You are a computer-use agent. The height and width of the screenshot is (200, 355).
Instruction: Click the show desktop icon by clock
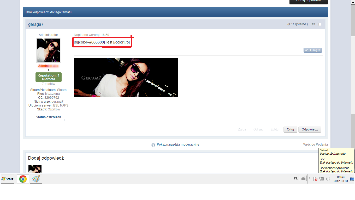tap(352, 179)
